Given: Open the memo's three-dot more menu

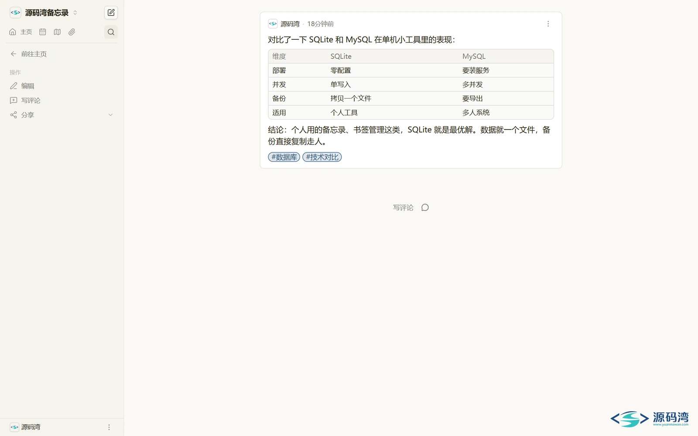Looking at the screenshot, I should point(548,24).
